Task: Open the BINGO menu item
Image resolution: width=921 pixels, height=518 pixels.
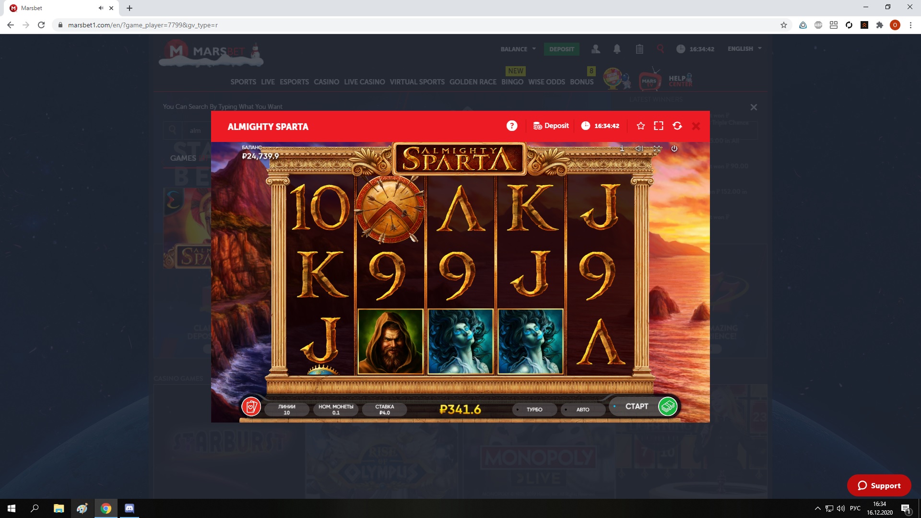Action: tap(512, 82)
